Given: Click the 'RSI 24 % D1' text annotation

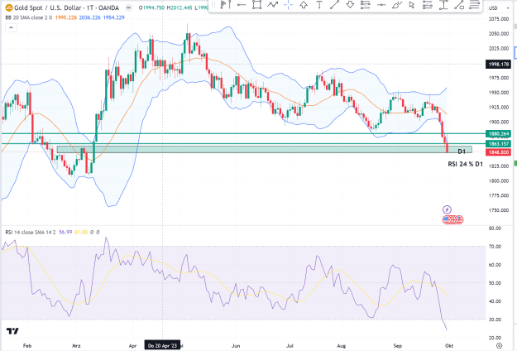Looking at the screenshot, I should pyautogui.click(x=465, y=164).
